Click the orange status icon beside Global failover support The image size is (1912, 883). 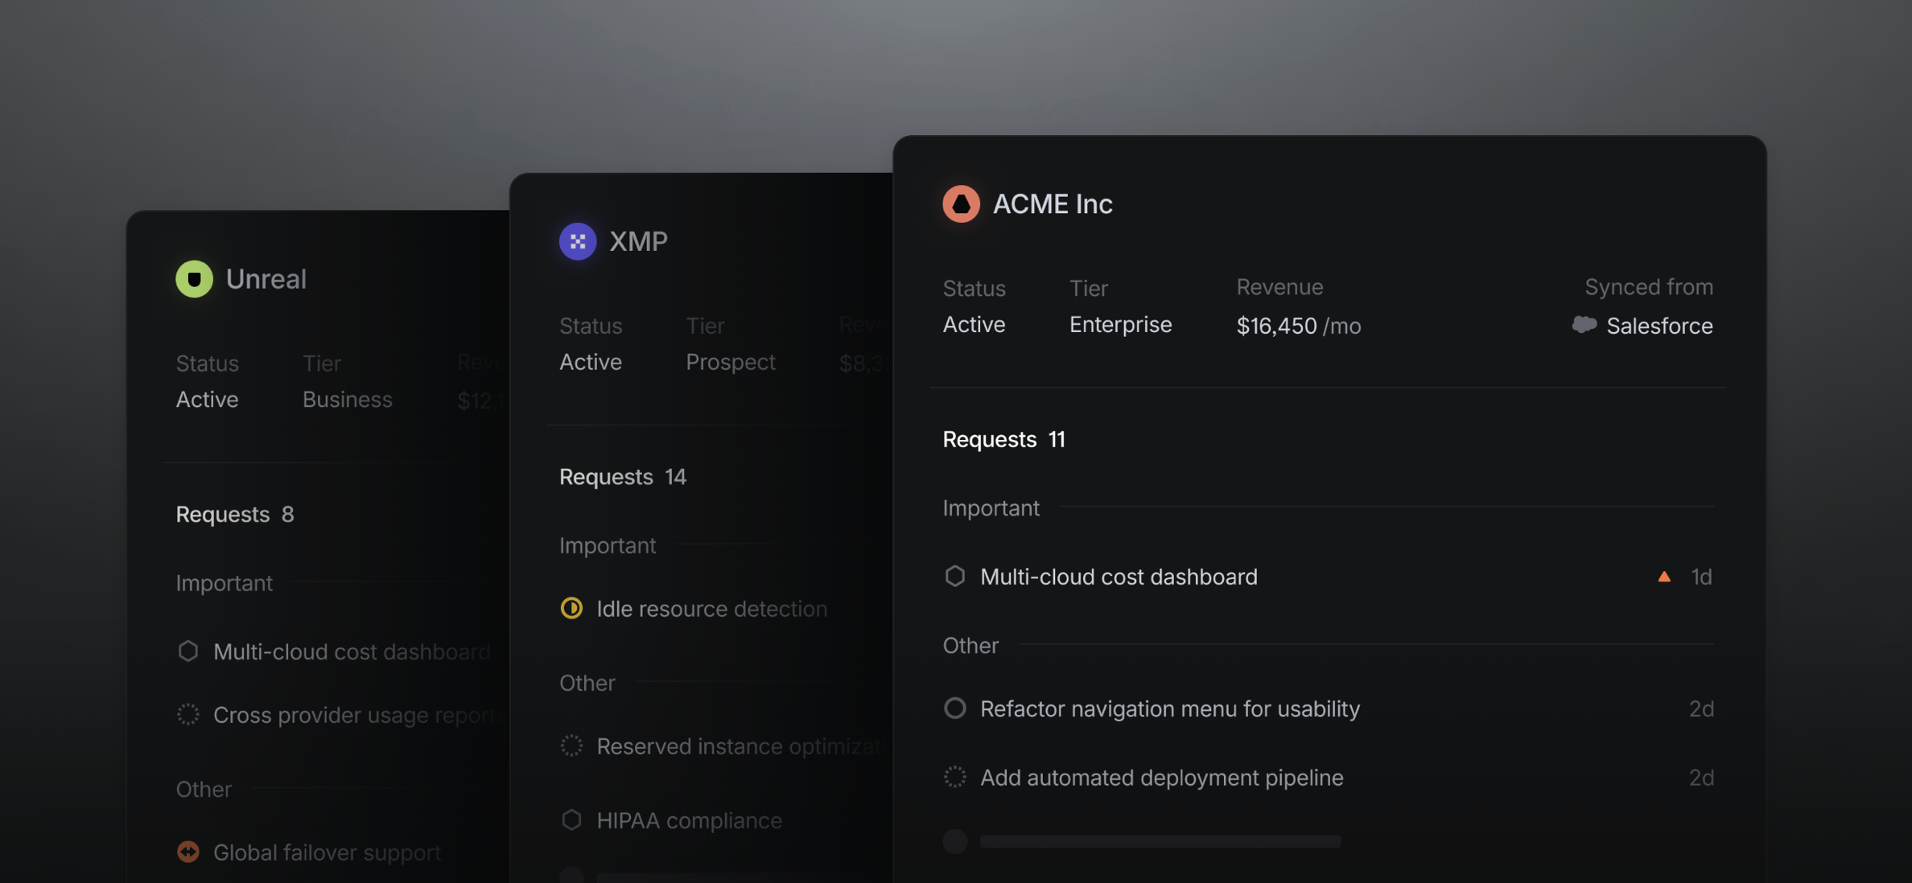188,852
